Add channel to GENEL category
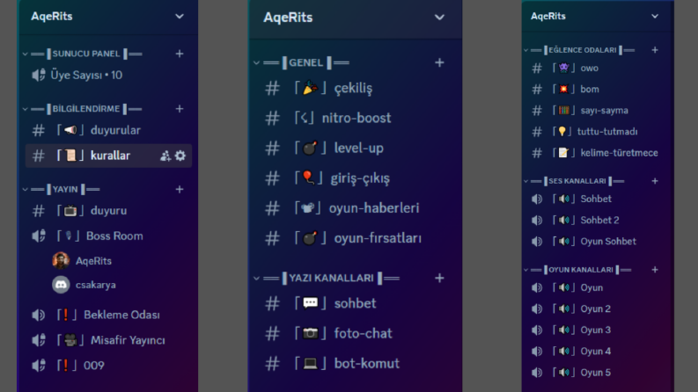The image size is (698, 392). 439,62
